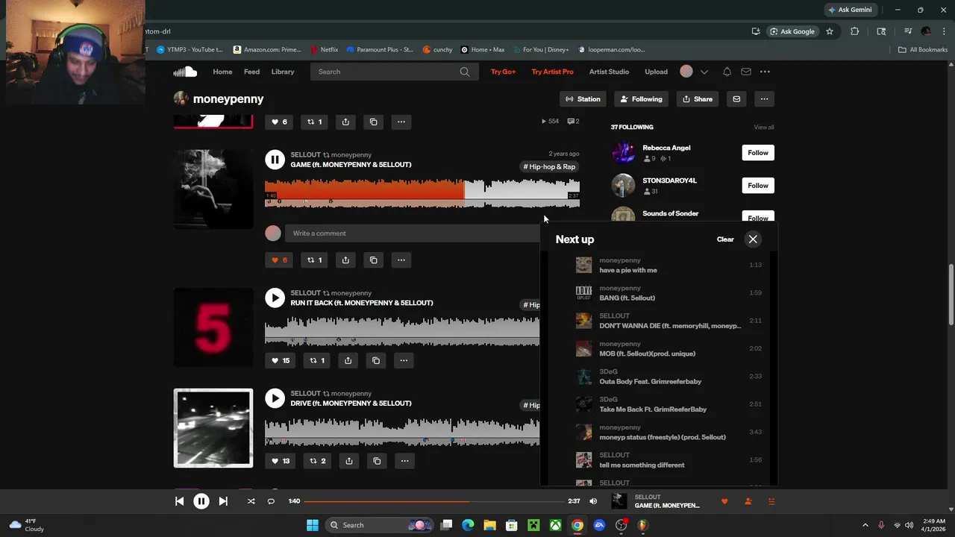Click View all following link
Viewport: 955px width, 537px height.
coord(764,128)
